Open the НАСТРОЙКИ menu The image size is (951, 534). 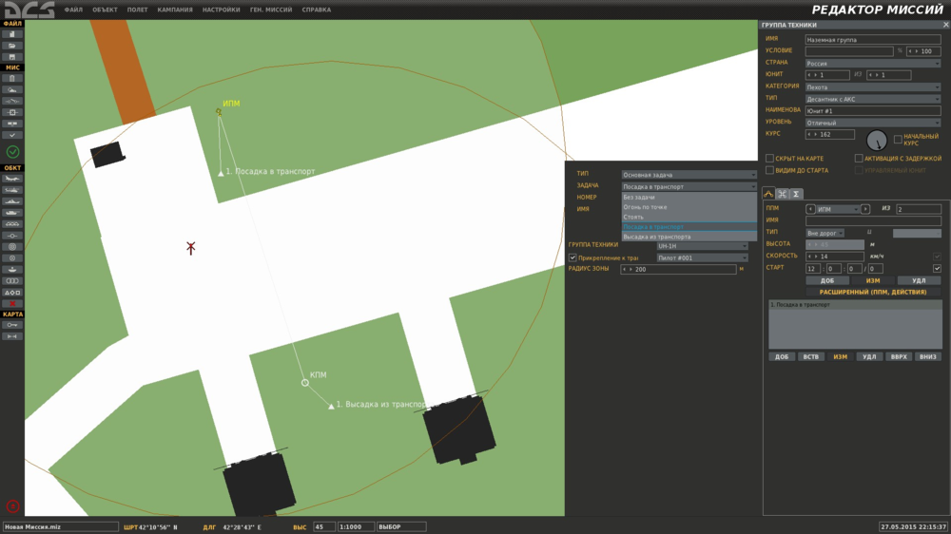point(221,10)
